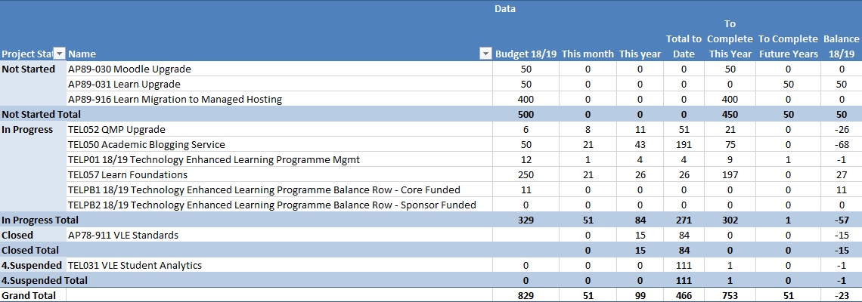Click the AP89-916 Learn Migration row name
Viewport: 862px width, 302px height.
[x=175, y=99]
